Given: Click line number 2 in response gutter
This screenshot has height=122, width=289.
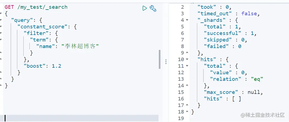Looking at the screenshot, I should click(x=182, y=7).
